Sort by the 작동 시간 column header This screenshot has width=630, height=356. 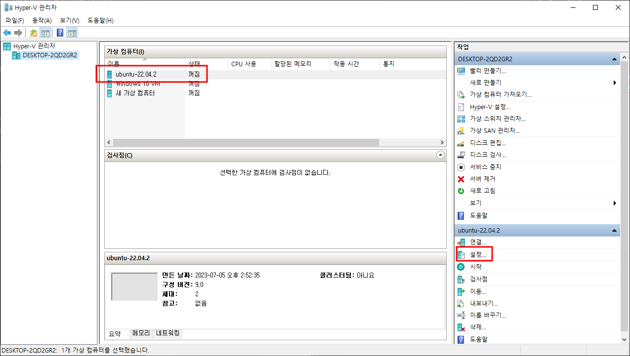click(355, 64)
